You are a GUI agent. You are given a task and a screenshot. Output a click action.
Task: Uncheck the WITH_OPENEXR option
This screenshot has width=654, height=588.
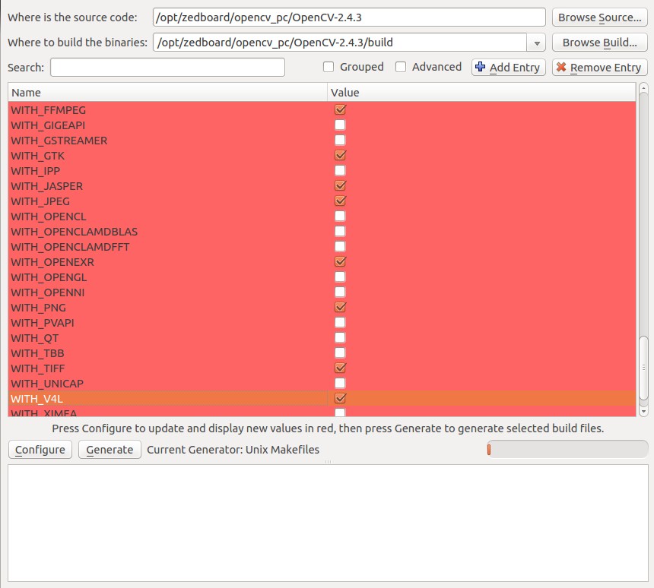pos(341,261)
